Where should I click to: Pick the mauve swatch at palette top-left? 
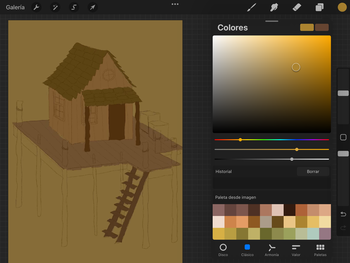coord(219,210)
